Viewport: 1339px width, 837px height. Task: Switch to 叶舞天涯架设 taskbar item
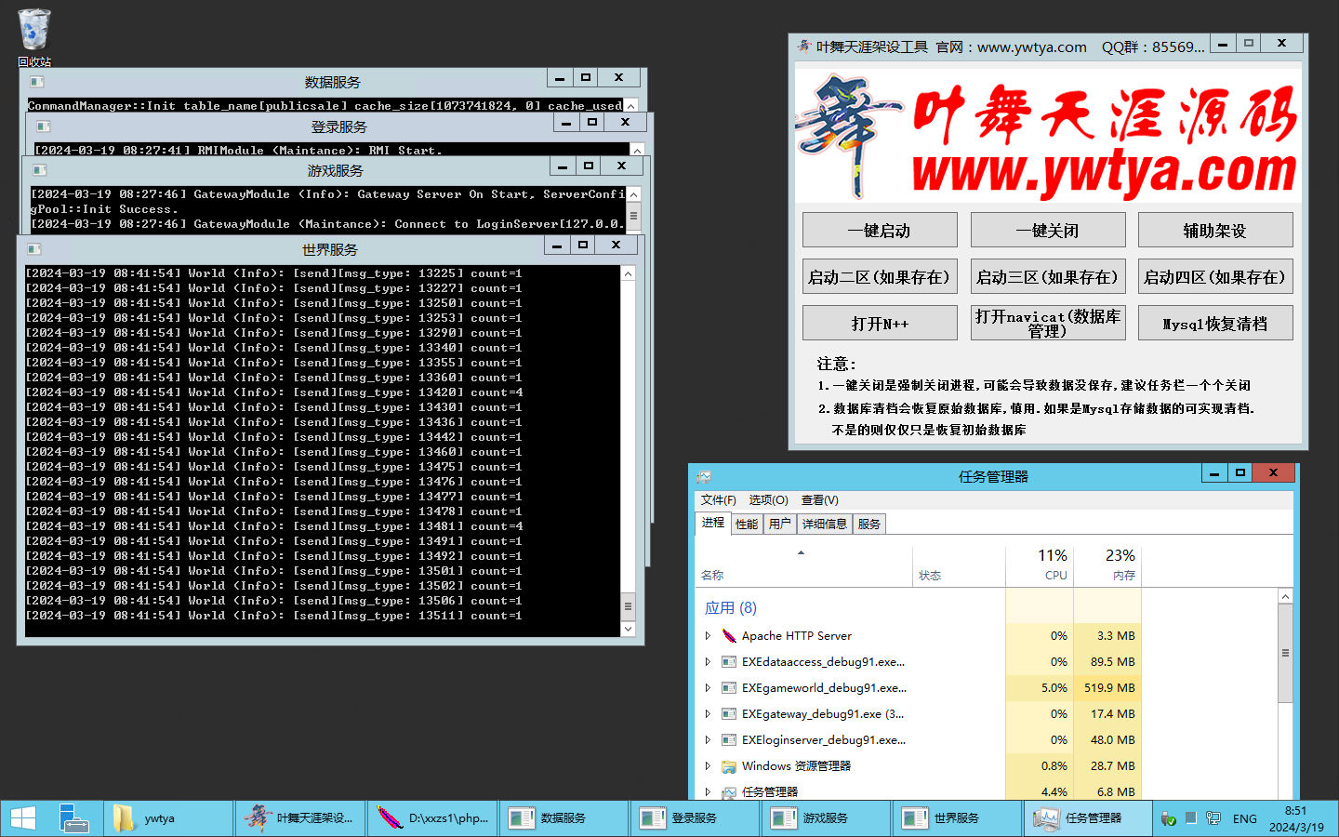pos(299,818)
